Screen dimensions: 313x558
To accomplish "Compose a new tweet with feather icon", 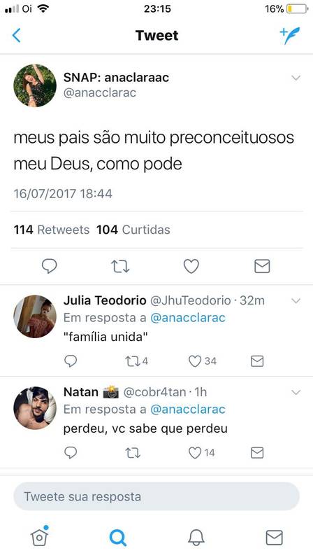I will [x=289, y=36].
